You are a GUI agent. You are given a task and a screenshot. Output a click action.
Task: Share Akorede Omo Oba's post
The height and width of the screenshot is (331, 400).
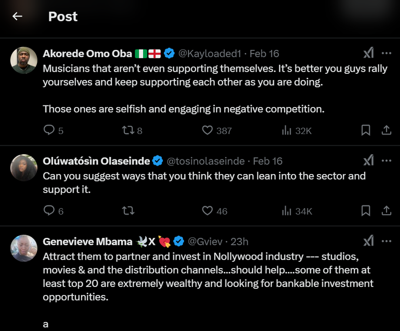pyautogui.click(x=386, y=130)
